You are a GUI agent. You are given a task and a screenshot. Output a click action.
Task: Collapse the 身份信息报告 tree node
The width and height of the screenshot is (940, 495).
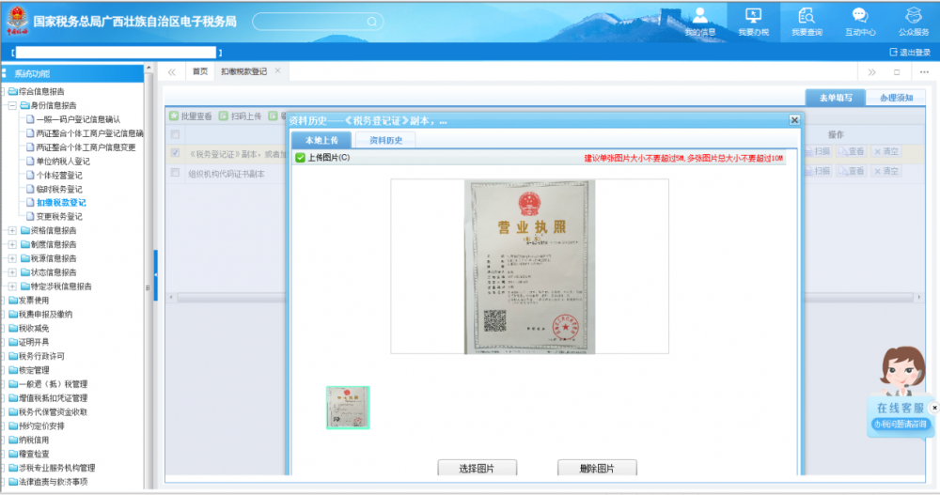(x=12, y=105)
